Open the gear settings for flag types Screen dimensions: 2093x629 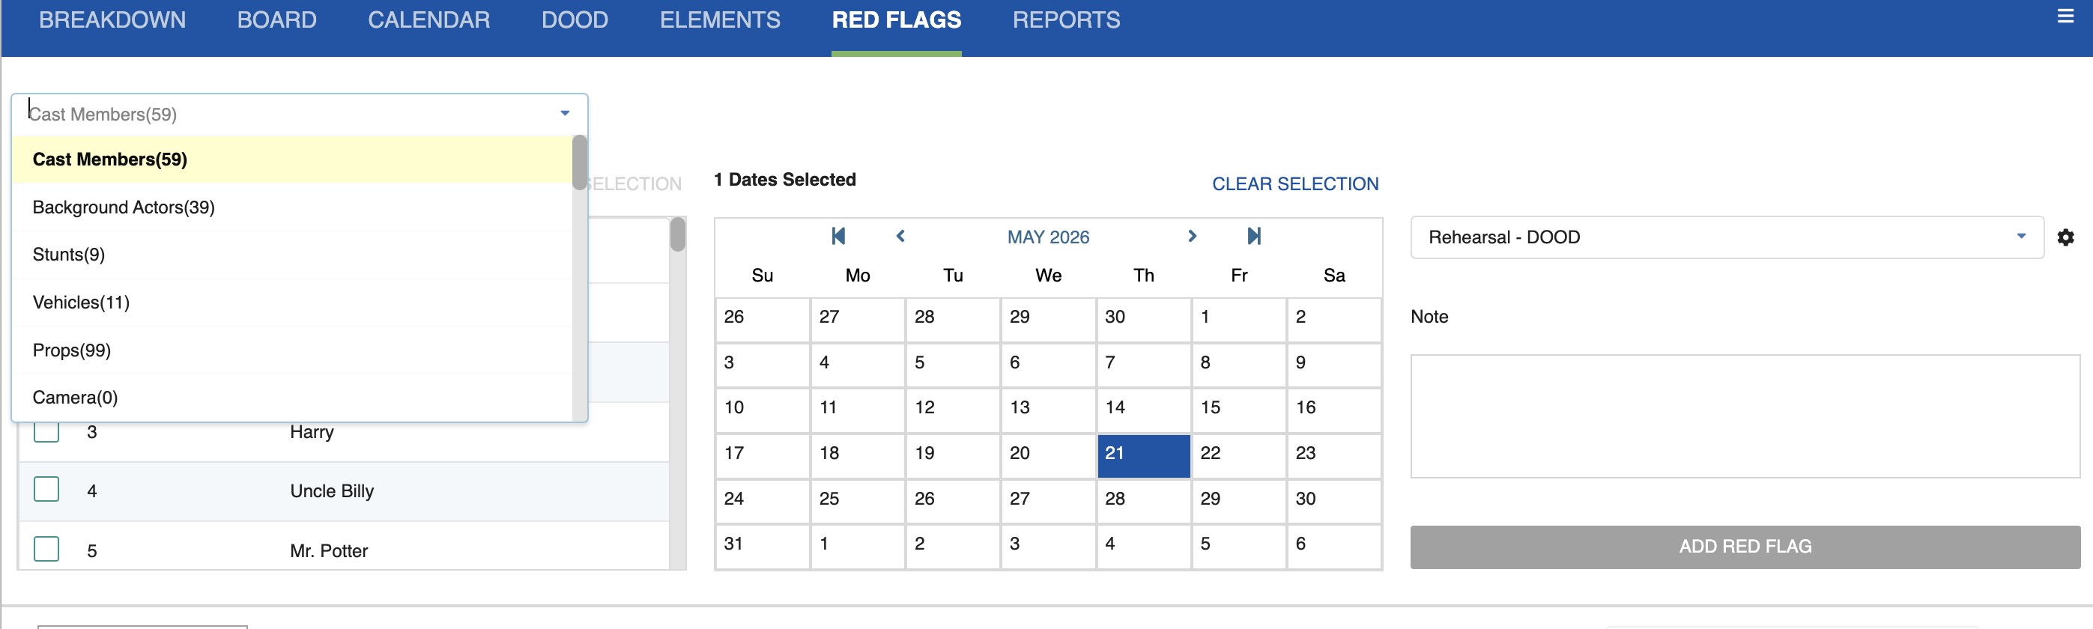pyautogui.click(x=2065, y=237)
